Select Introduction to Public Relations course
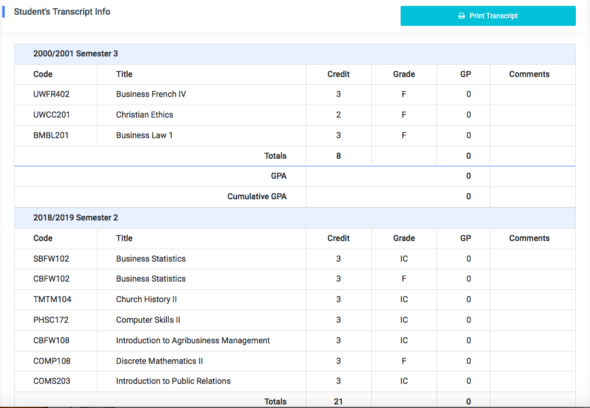590x408 pixels. (x=173, y=382)
